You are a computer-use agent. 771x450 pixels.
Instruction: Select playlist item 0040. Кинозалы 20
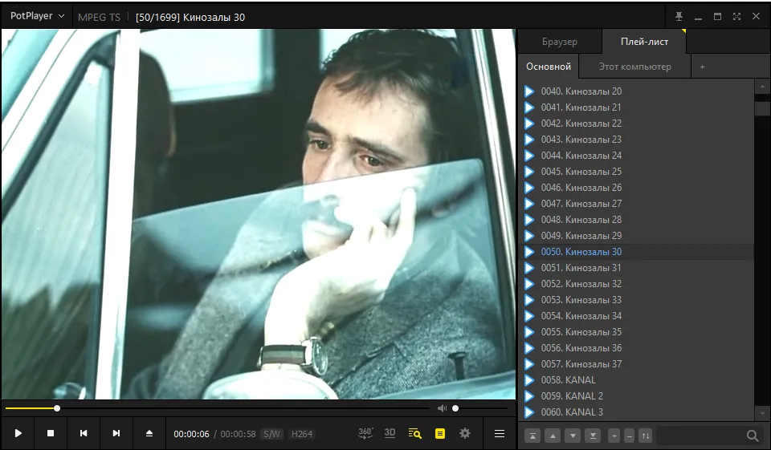click(636, 91)
